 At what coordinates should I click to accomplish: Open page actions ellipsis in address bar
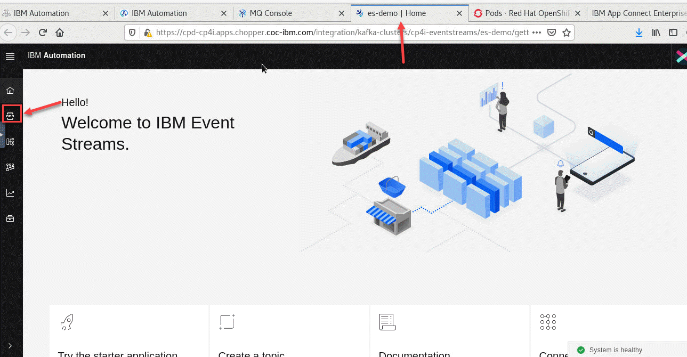point(537,33)
